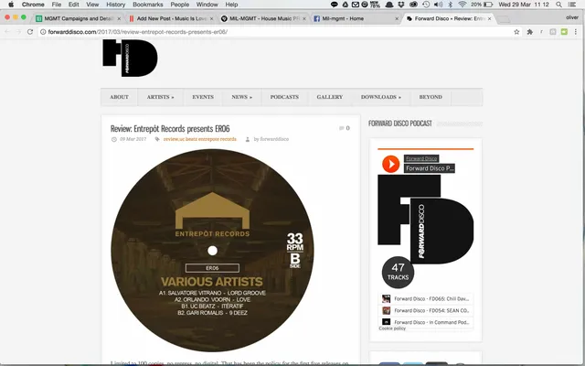Open macOS Spotlight search icon
Viewport: 585px width, 366px height.
(x=558, y=5)
